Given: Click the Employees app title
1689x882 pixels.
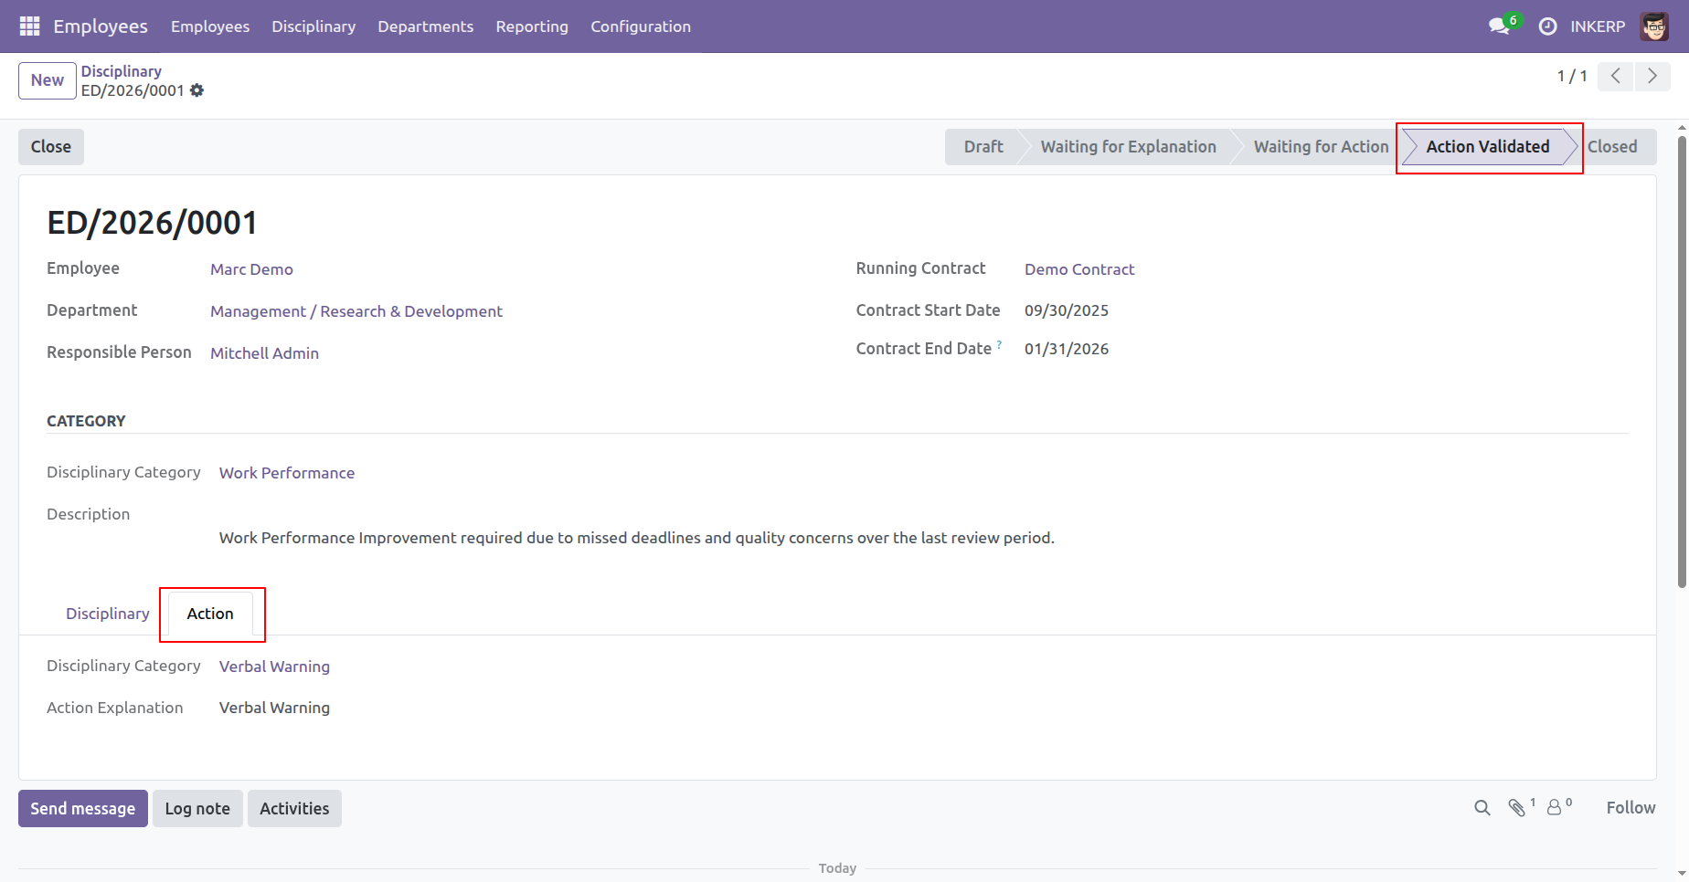Looking at the screenshot, I should (101, 26).
